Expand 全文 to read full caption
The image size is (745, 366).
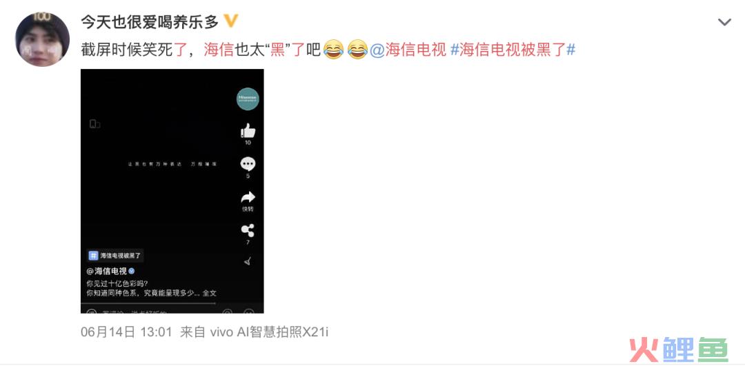pyautogui.click(x=210, y=294)
